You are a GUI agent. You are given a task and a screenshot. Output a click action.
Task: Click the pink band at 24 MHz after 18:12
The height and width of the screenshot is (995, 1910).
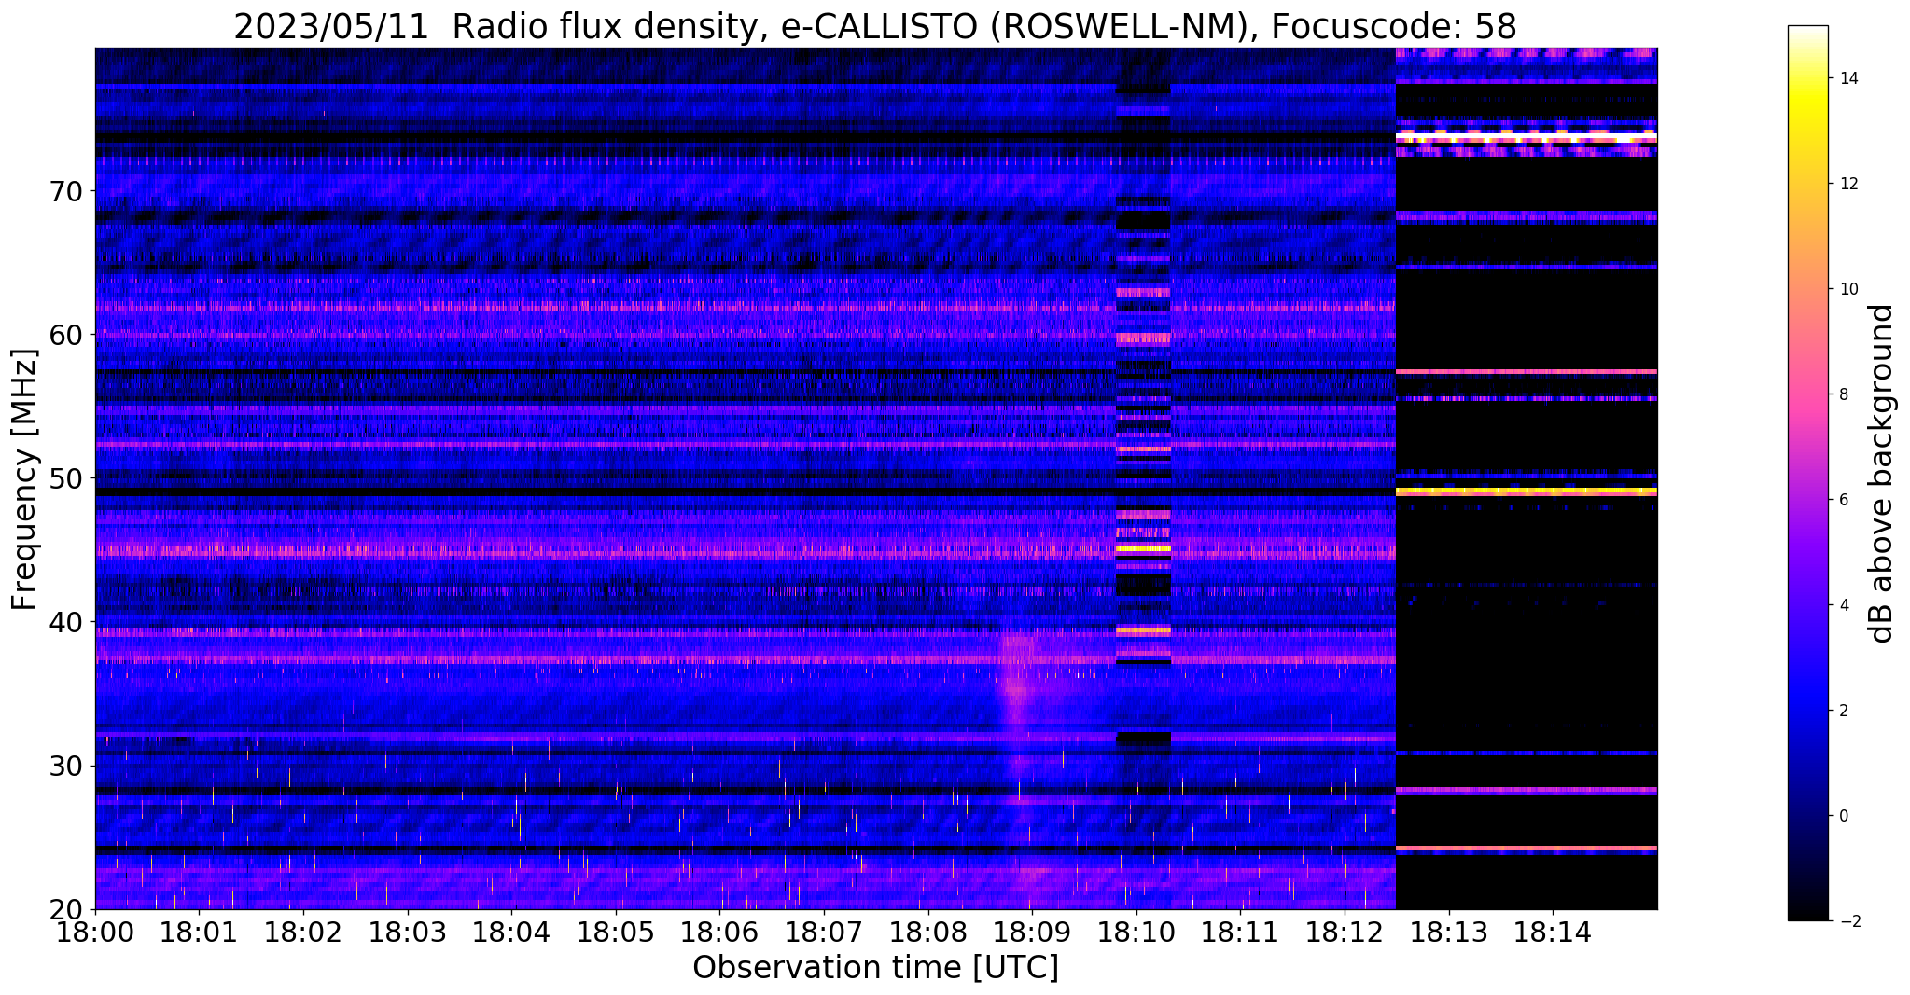pyautogui.click(x=1526, y=849)
